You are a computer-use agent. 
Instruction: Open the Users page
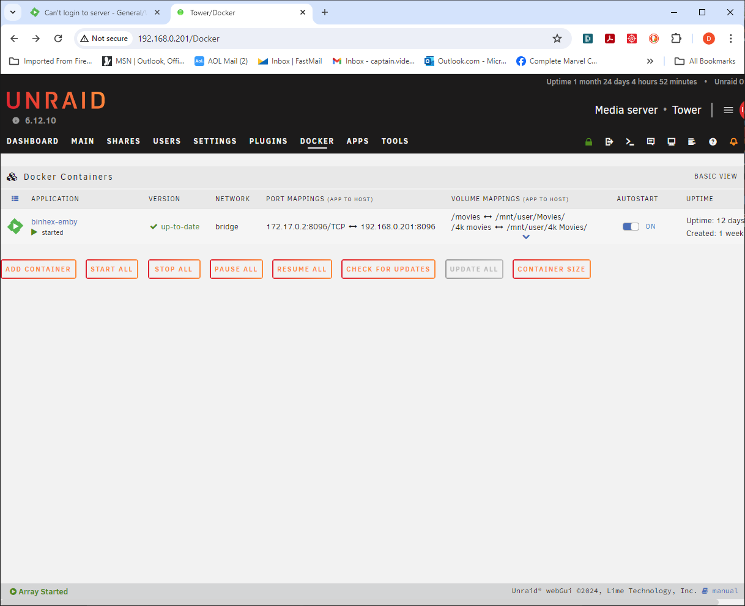[x=167, y=141]
